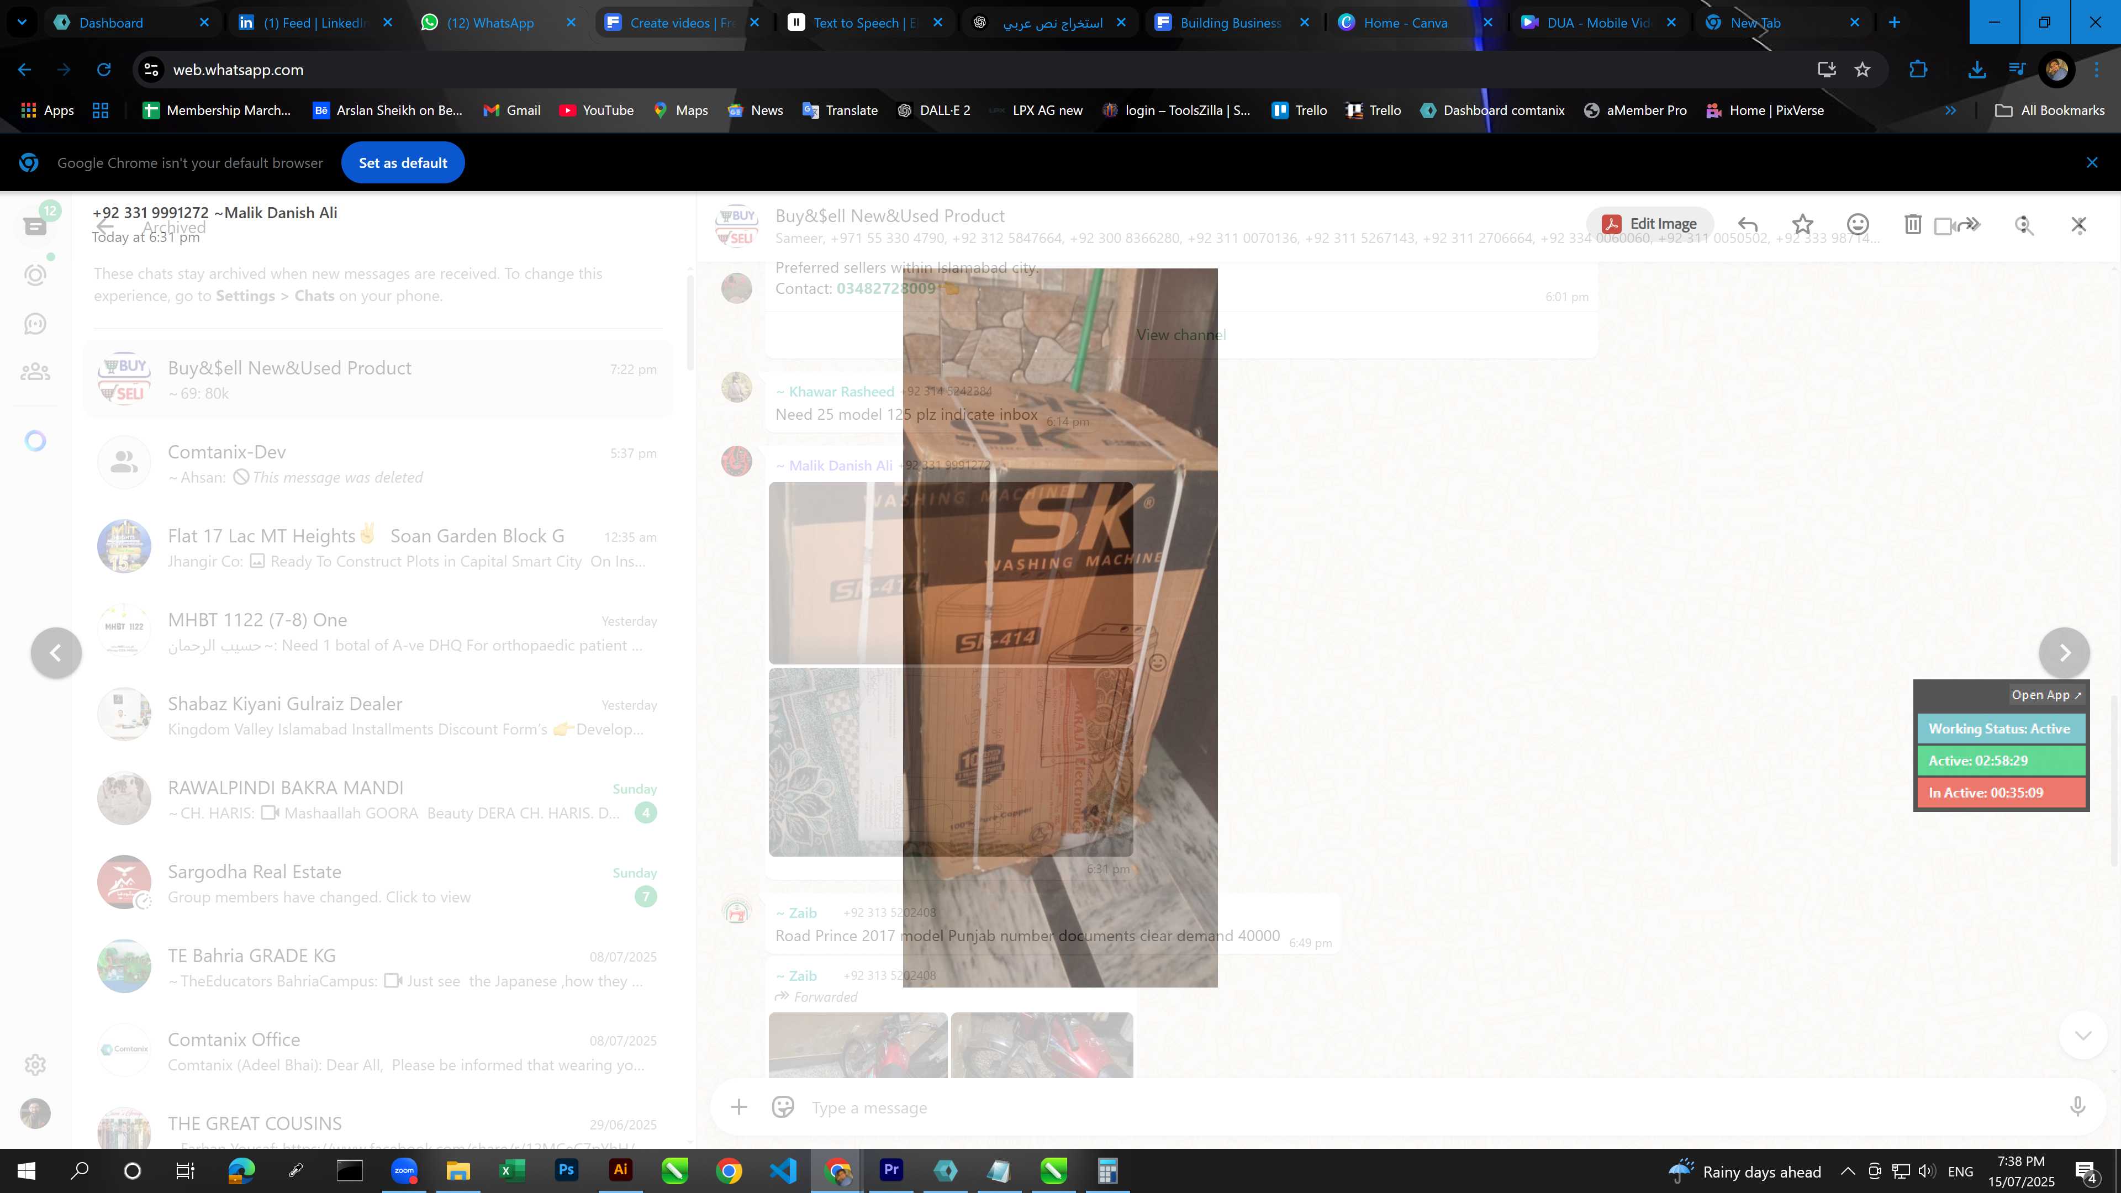This screenshot has height=1193, width=2121.
Task: View site information icon in address bar
Action: pos(151,70)
